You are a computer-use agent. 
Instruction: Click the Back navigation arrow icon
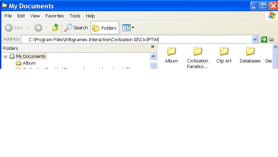click(8, 28)
